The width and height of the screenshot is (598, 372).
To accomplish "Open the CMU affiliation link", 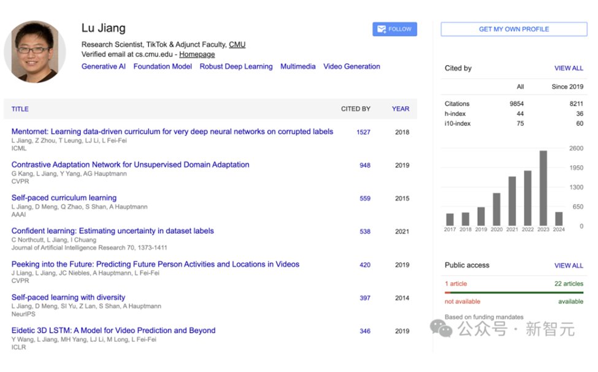I will point(237,44).
